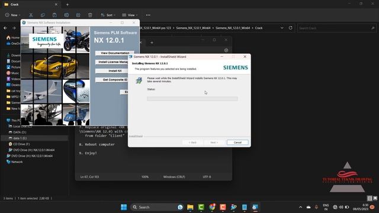Click Install NX button
The width and height of the screenshot is (379, 213).
112,71
